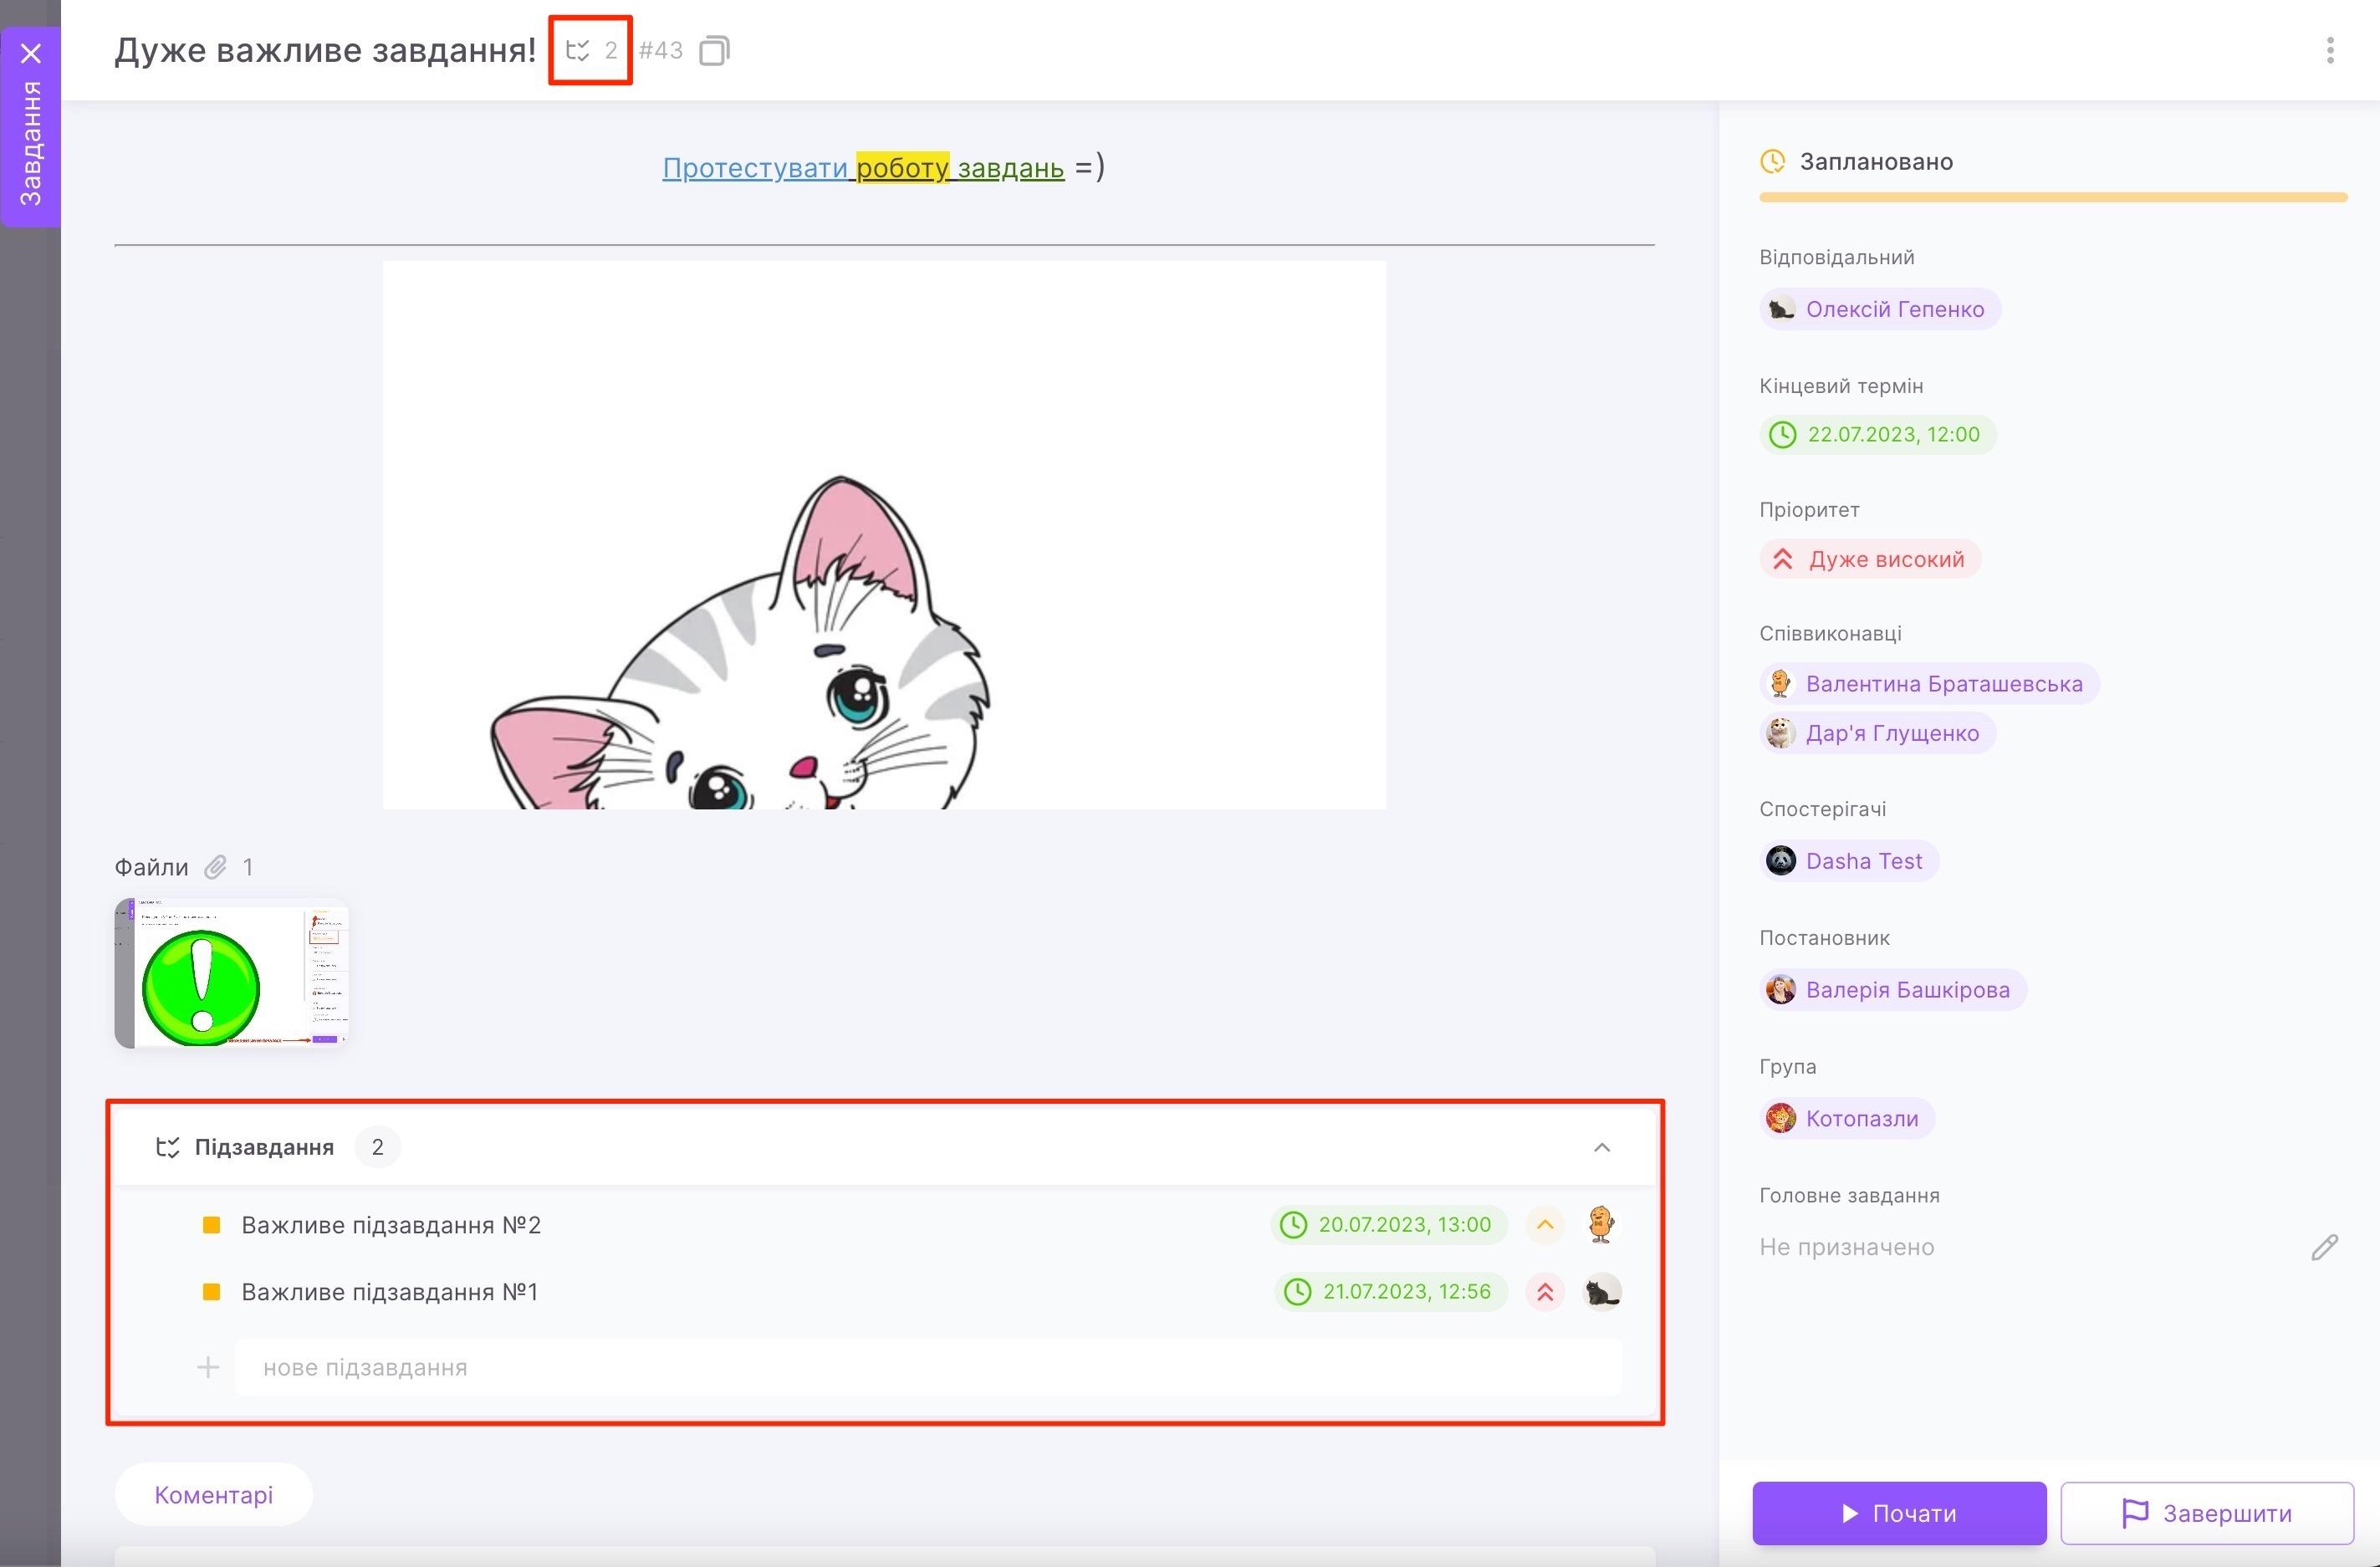Click the paperclip files icon

tap(216, 867)
